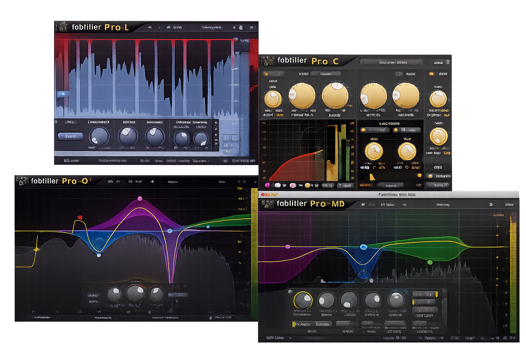Click the center large knob in EQ band controls
This screenshot has width=526, height=350.
[x=136, y=293]
